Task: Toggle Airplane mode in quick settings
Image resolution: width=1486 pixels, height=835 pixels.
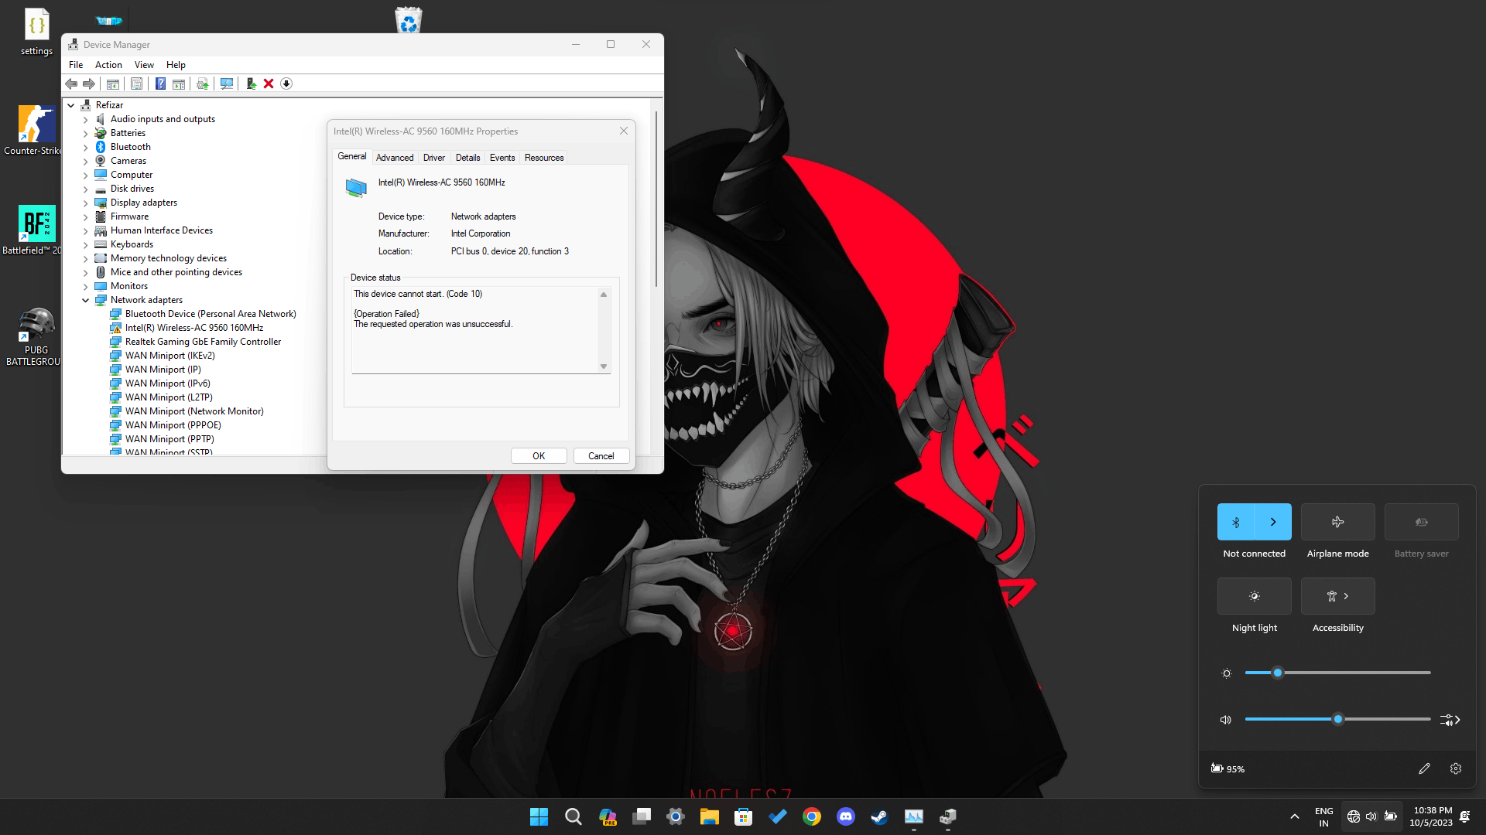Action: (x=1337, y=522)
